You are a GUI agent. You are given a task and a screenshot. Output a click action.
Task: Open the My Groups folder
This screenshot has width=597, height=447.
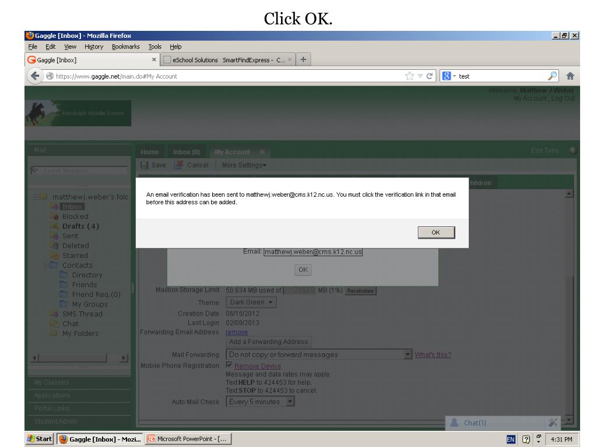click(x=90, y=304)
